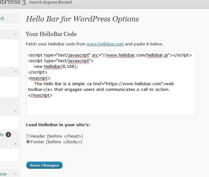209x177 pixels.
Task: Open the Dashboard menu item in sidebar
Action: coord(3,18)
